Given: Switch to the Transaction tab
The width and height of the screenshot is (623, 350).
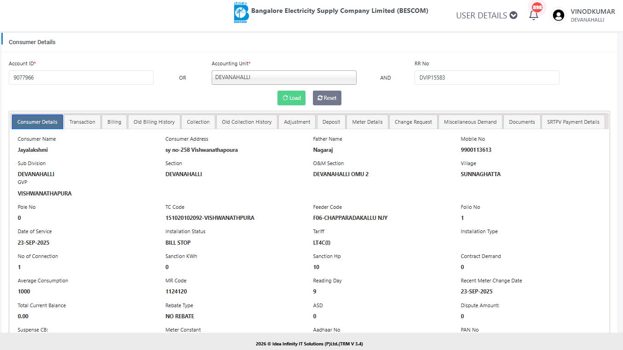Looking at the screenshot, I should point(82,122).
